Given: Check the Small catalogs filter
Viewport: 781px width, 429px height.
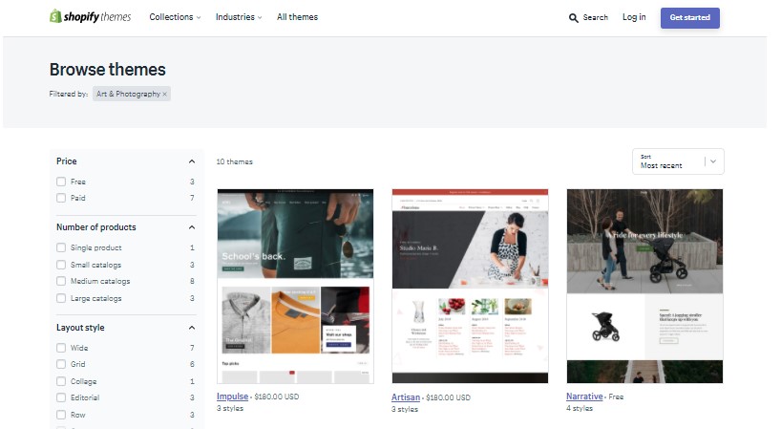Looking at the screenshot, I should (61, 265).
